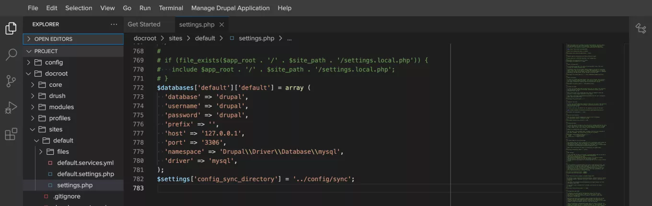652x206 pixels.
Task: Open the Source Control view icon
Action: 11,81
